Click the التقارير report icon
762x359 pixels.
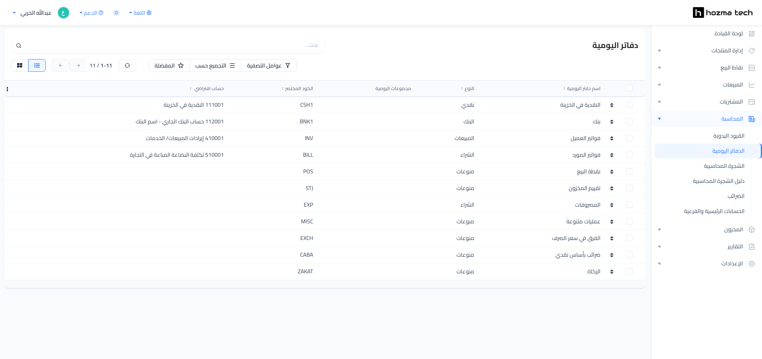pyautogui.click(x=751, y=247)
